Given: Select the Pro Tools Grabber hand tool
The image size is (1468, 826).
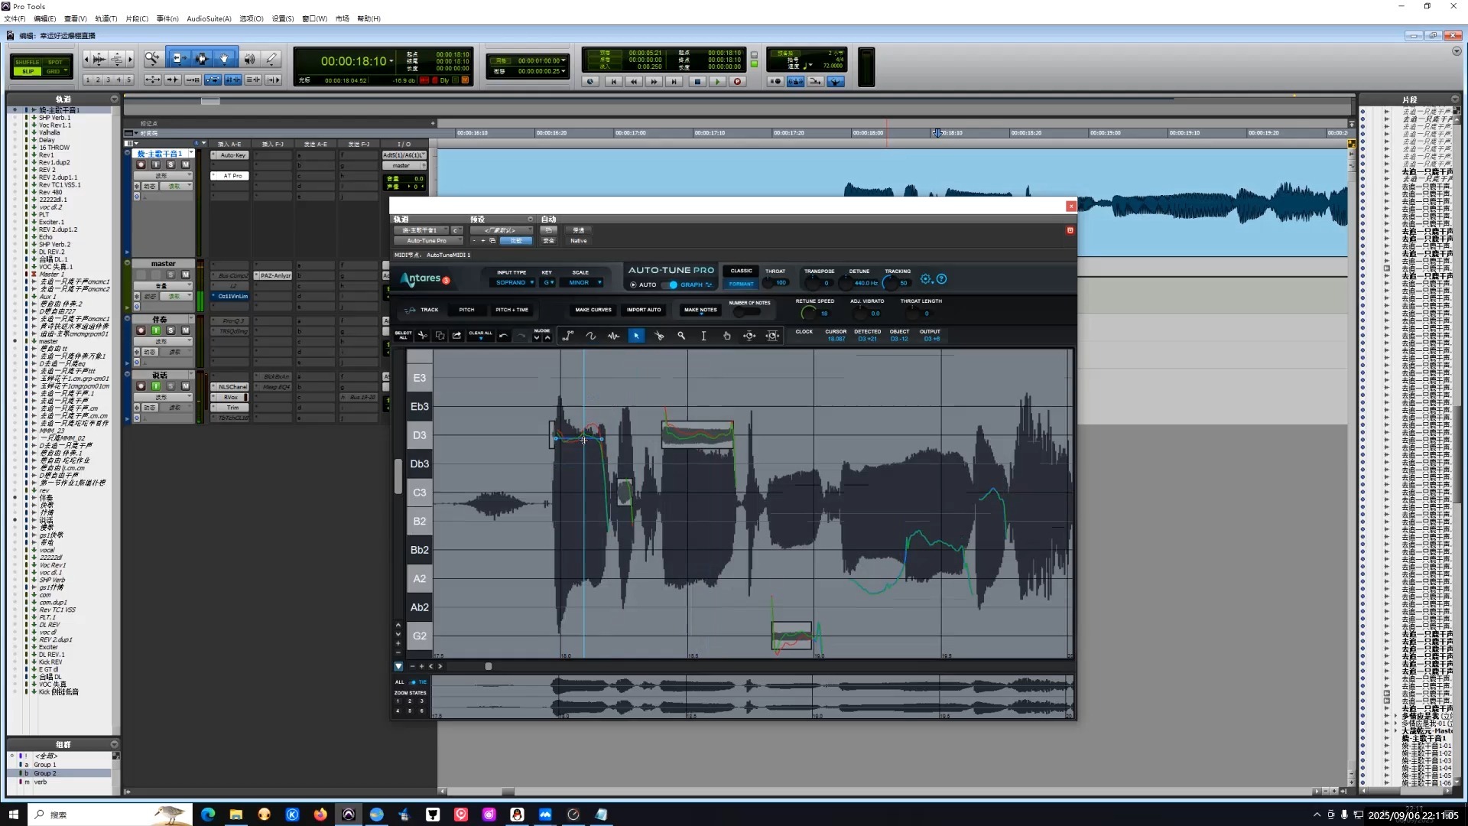Looking at the screenshot, I should [x=225, y=58].
